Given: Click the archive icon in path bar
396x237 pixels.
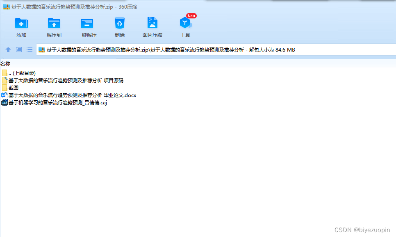Looking at the screenshot, I should point(42,50).
